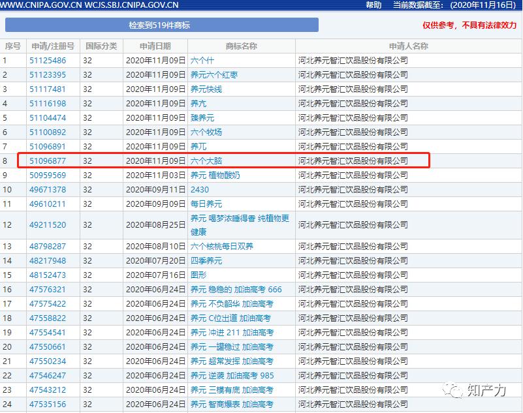Open trademark 养元快线
The height and width of the screenshot is (413, 523).
click(x=206, y=89)
